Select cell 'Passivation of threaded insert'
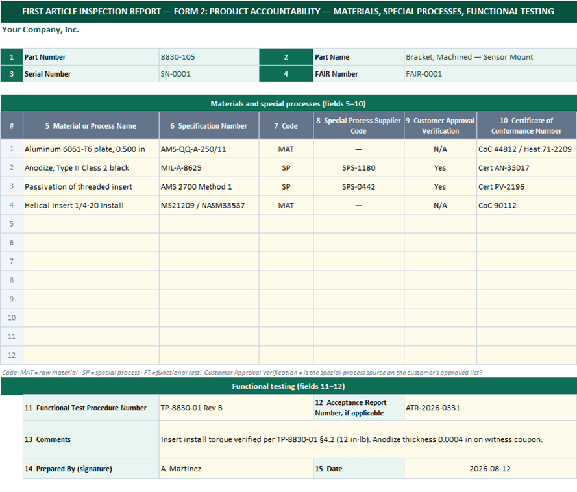This screenshot has width=577, height=492. (x=91, y=186)
